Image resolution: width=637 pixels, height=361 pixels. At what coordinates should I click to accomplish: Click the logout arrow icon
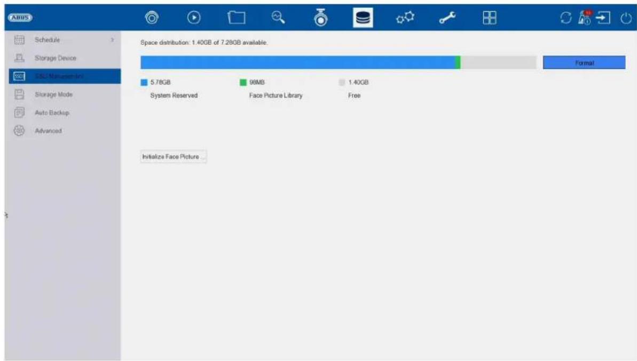pyautogui.click(x=603, y=18)
